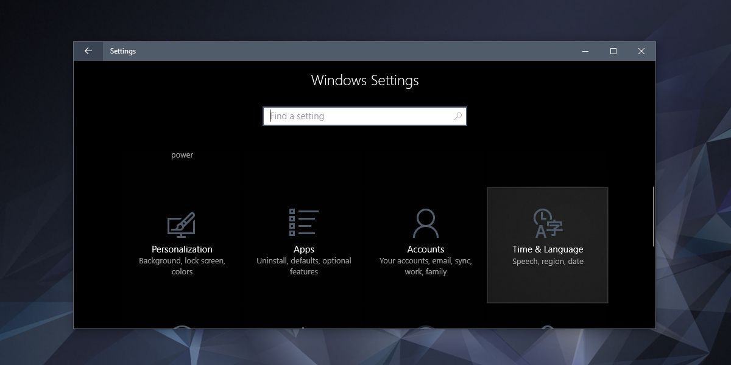Click the partially visible 'power' tile text

tap(182, 155)
